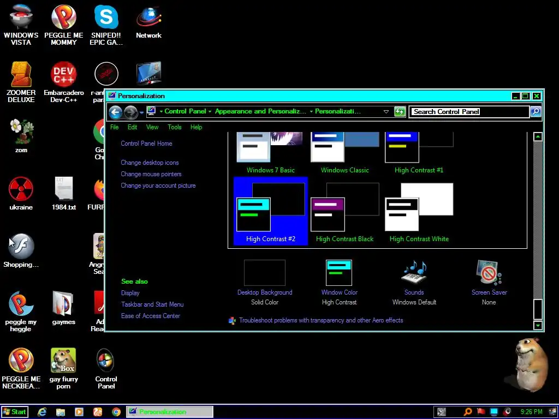The width and height of the screenshot is (559, 419).
Task: Open the WINDOWS VISTA desktop icon
Action: [21, 25]
